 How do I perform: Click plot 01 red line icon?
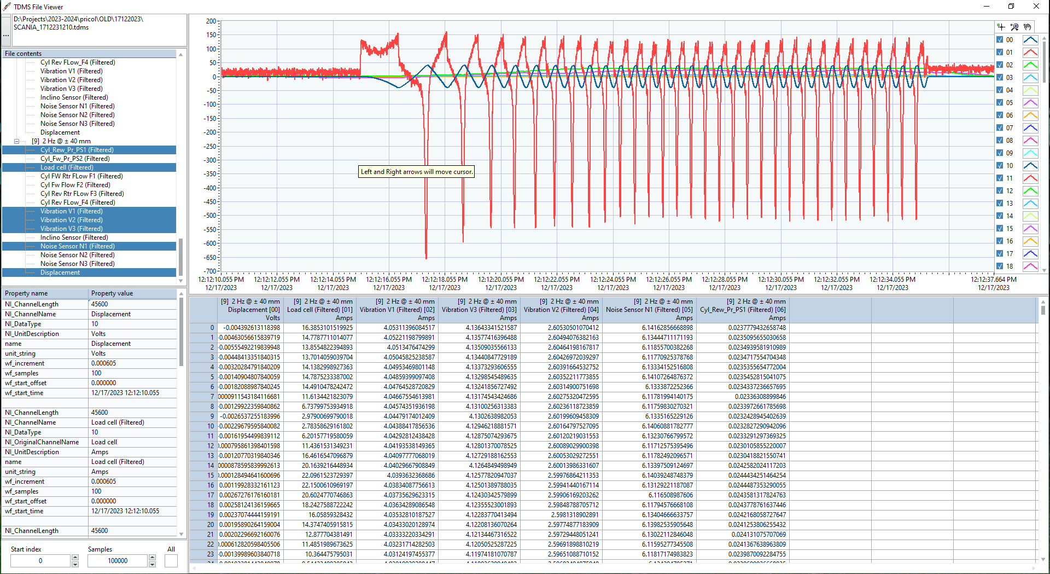click(x=1030, y=53)
